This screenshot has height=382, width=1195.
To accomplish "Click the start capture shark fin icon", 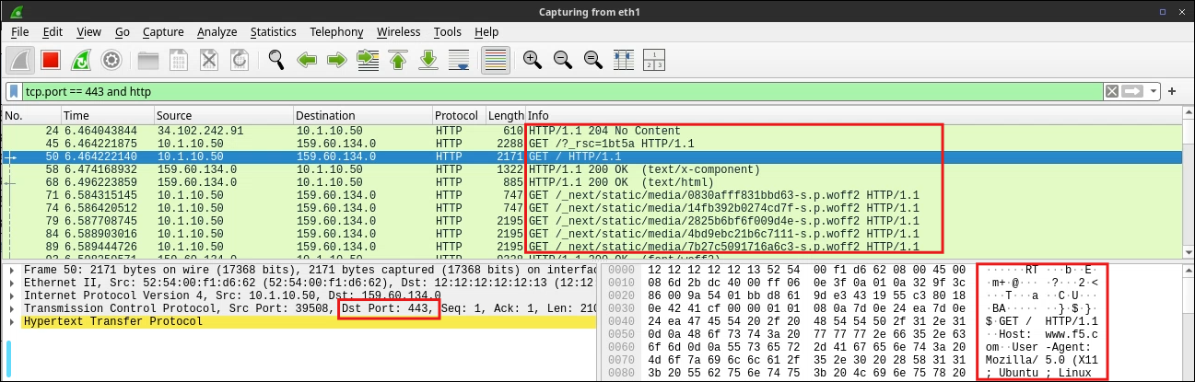I will point(20,60).
